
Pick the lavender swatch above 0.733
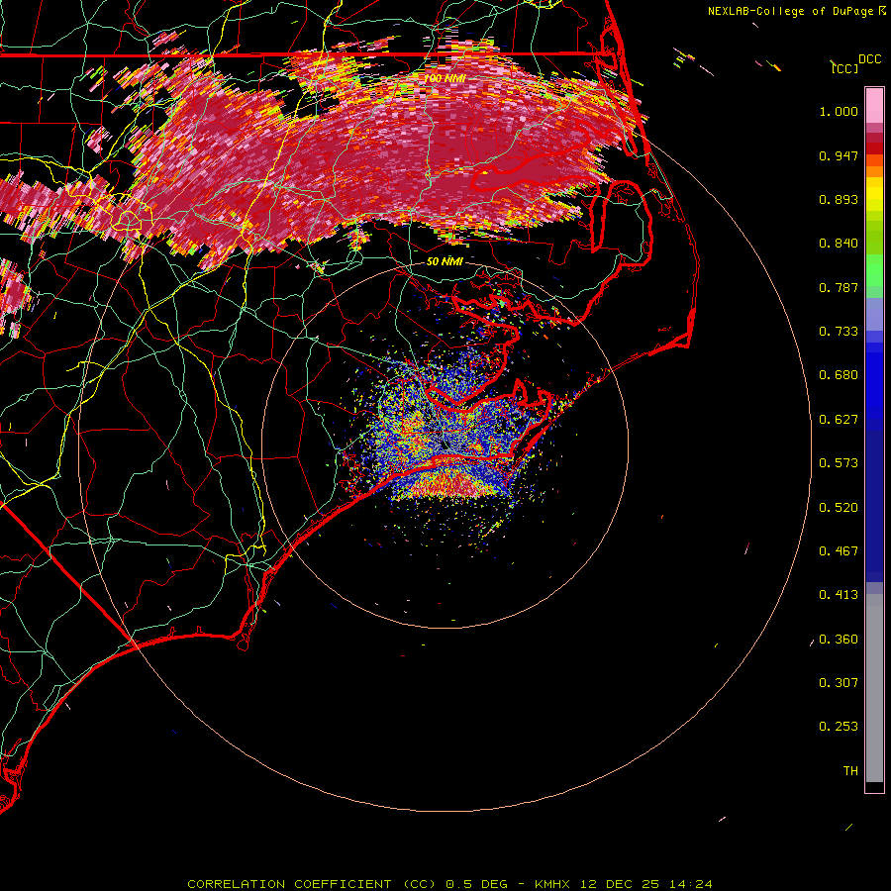click(874, 314)
